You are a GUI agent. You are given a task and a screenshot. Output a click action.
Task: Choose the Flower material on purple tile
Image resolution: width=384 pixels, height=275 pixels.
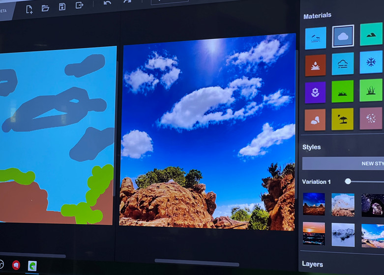[x=315, y=92]
